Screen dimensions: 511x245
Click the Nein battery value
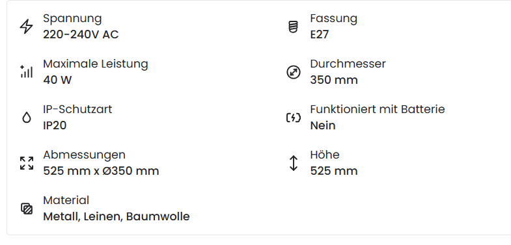pyautogui.click(x=323, y=125)
